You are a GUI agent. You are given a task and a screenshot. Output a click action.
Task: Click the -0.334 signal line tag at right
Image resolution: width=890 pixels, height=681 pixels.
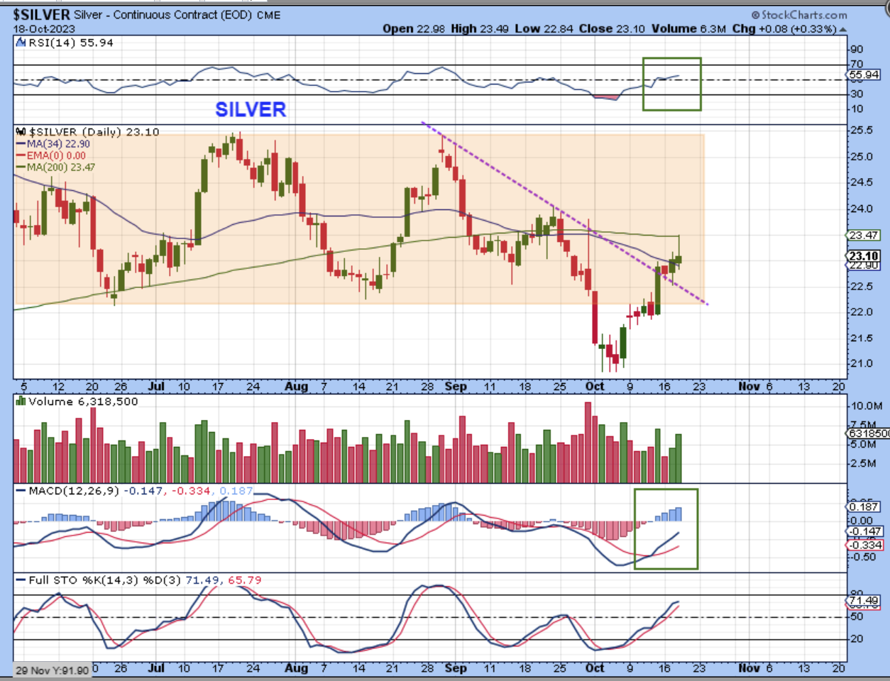click(865, 545)
